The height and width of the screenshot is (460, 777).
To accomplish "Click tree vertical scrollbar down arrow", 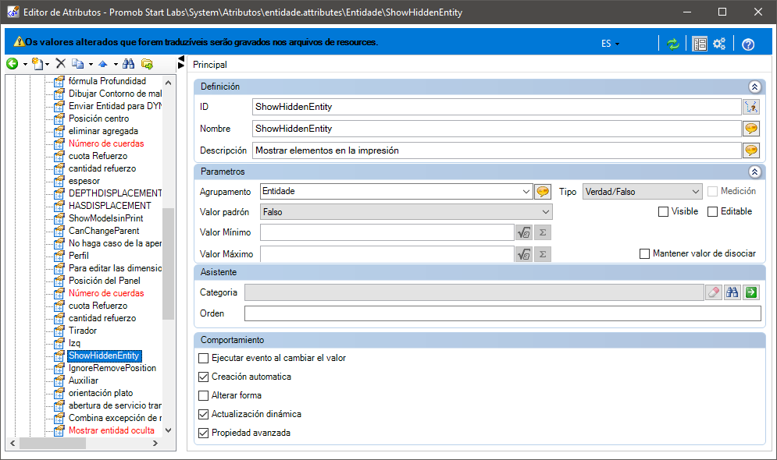I will [169, 430].
